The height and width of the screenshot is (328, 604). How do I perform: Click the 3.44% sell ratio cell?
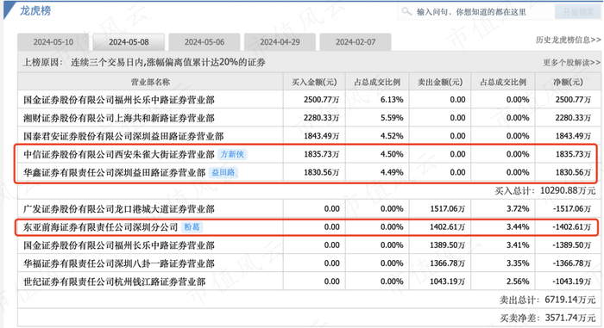pyautogui.click(x=518, y=227)
